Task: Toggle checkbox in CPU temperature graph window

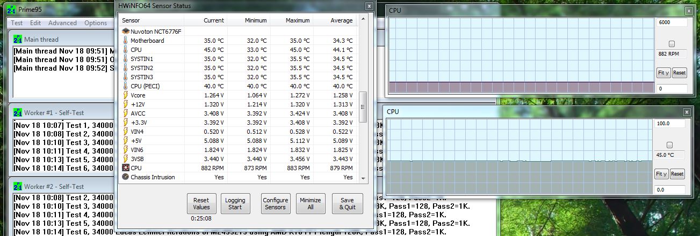Action: pos(669,145)
